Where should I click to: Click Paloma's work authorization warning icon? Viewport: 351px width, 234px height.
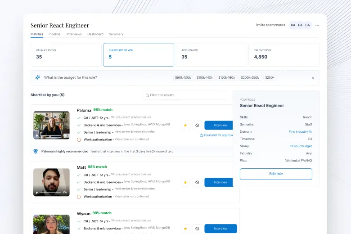point(79,139)
